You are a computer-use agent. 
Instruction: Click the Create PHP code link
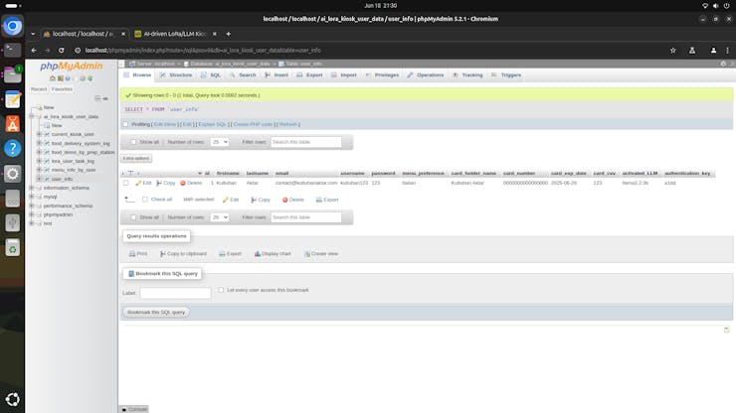[x=253, y=124]
